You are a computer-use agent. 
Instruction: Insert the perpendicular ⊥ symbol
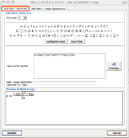tap(58, 35)
